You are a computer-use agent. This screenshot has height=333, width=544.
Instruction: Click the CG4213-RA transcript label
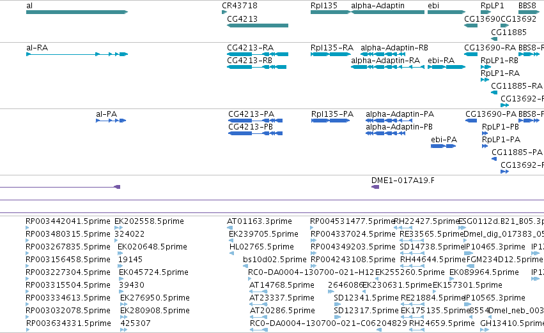(250, 47)
